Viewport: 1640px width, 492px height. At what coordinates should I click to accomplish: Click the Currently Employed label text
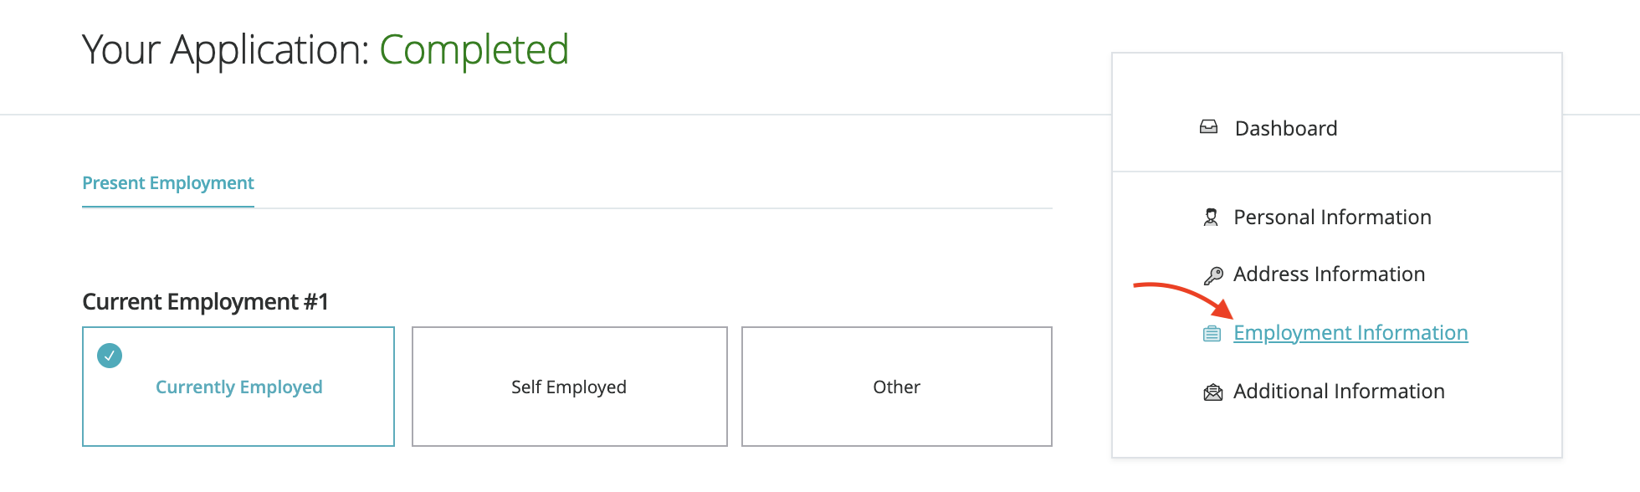point(238,387)
